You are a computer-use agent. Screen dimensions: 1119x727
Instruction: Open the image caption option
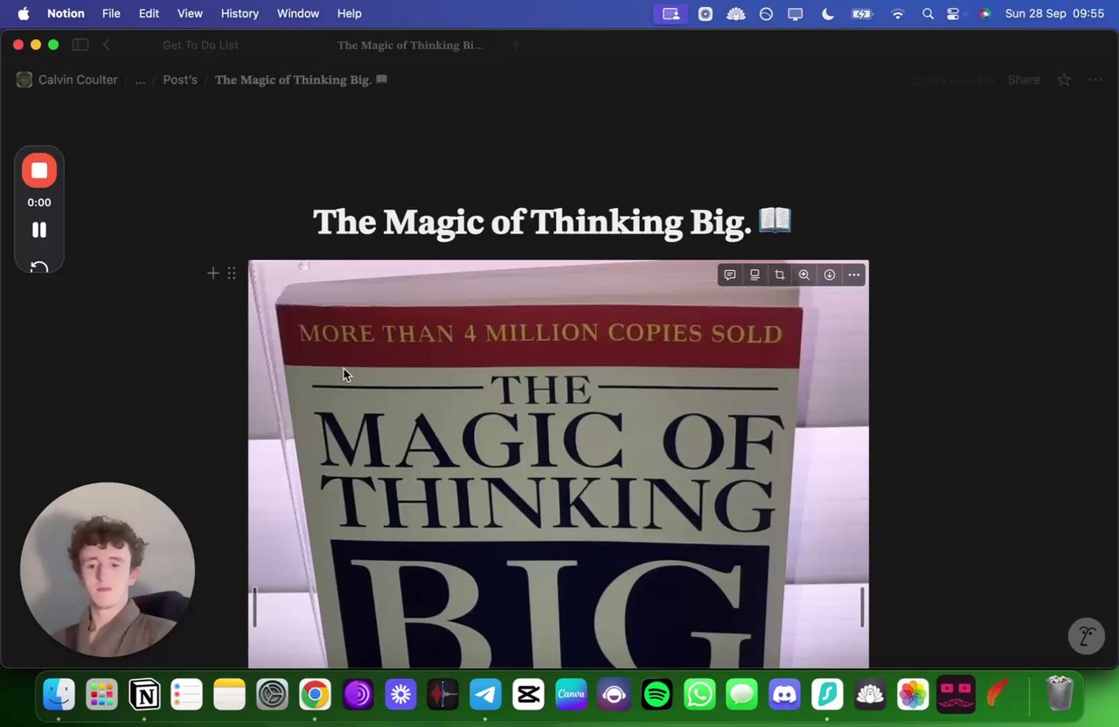click(x=754, y=274)
